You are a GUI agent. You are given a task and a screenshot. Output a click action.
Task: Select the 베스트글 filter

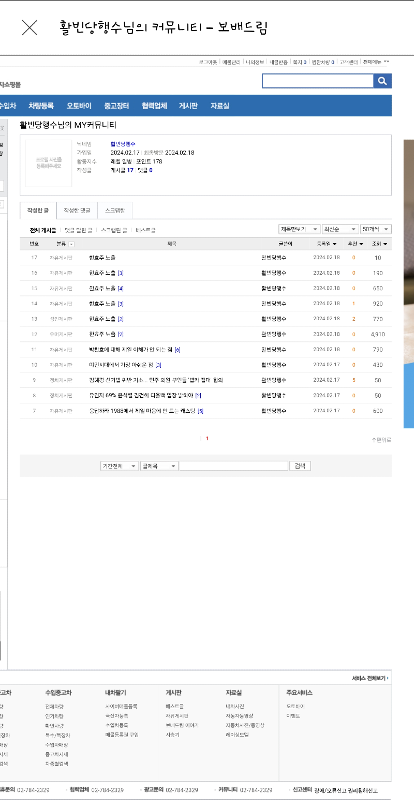click(x=145, y=230)
